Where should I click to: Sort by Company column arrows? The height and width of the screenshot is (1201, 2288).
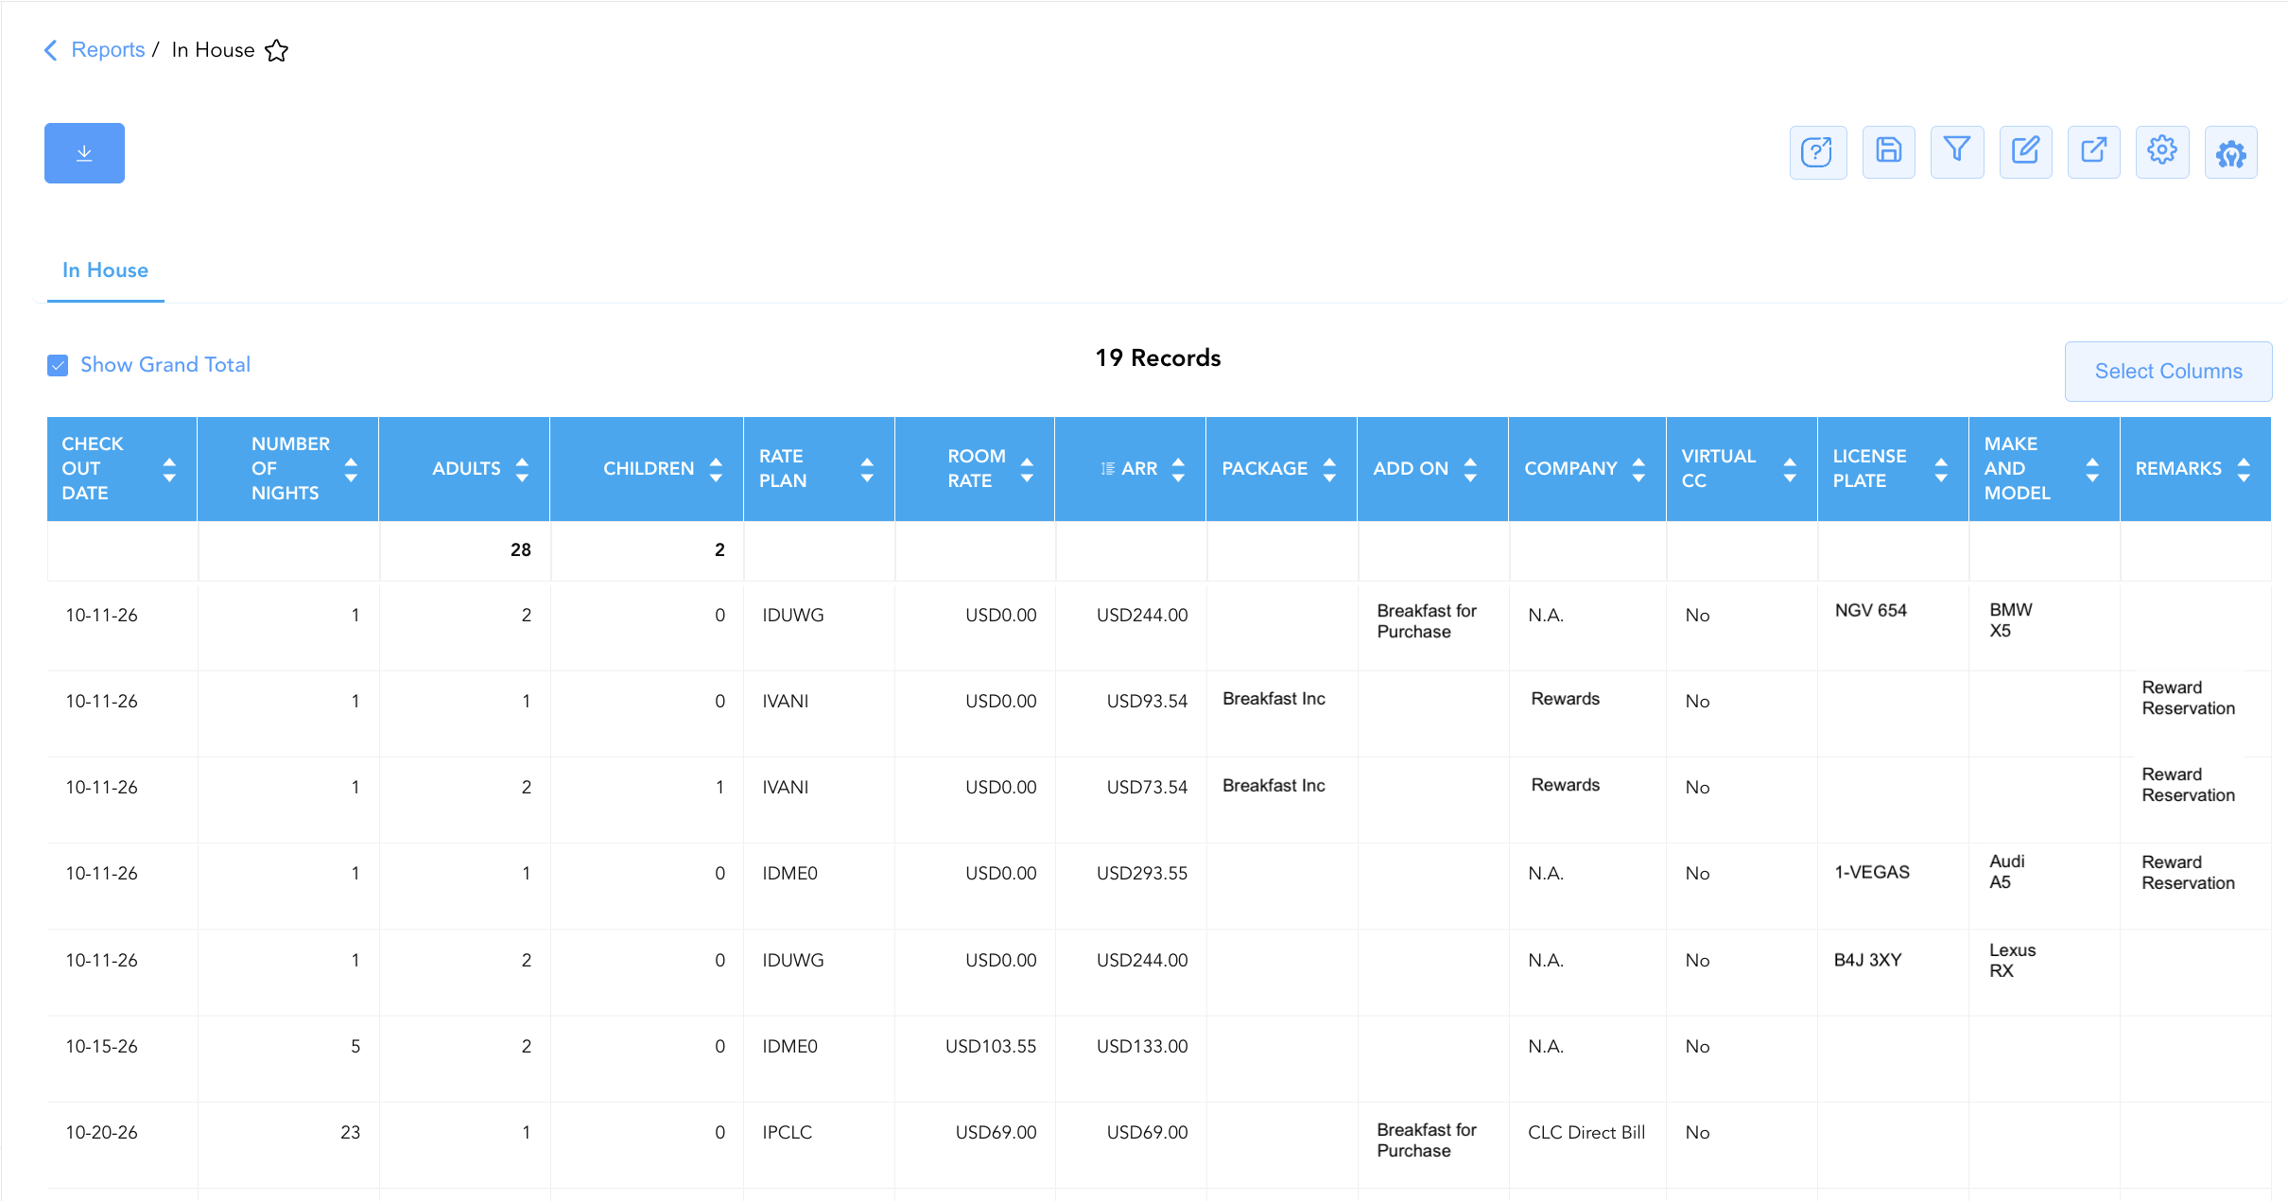pyautogui.click(x=1638, y=469)
